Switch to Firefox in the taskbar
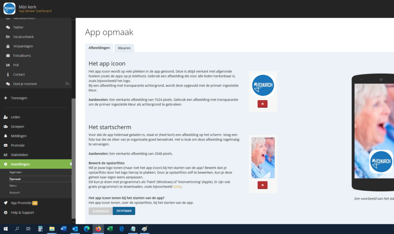This screenshot has height=234, width=394. click(98, 229)
